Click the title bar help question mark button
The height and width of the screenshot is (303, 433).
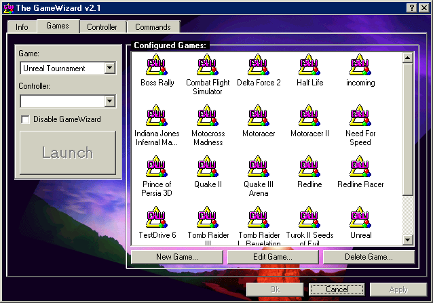click(x=412, y=8)
